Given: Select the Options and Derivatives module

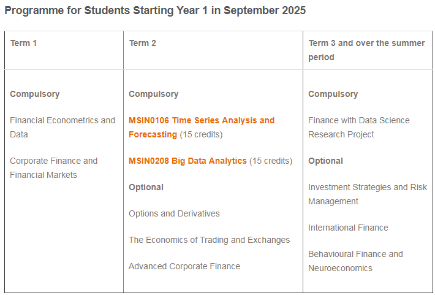Looking at the screenshot, I should pos(174,213).
